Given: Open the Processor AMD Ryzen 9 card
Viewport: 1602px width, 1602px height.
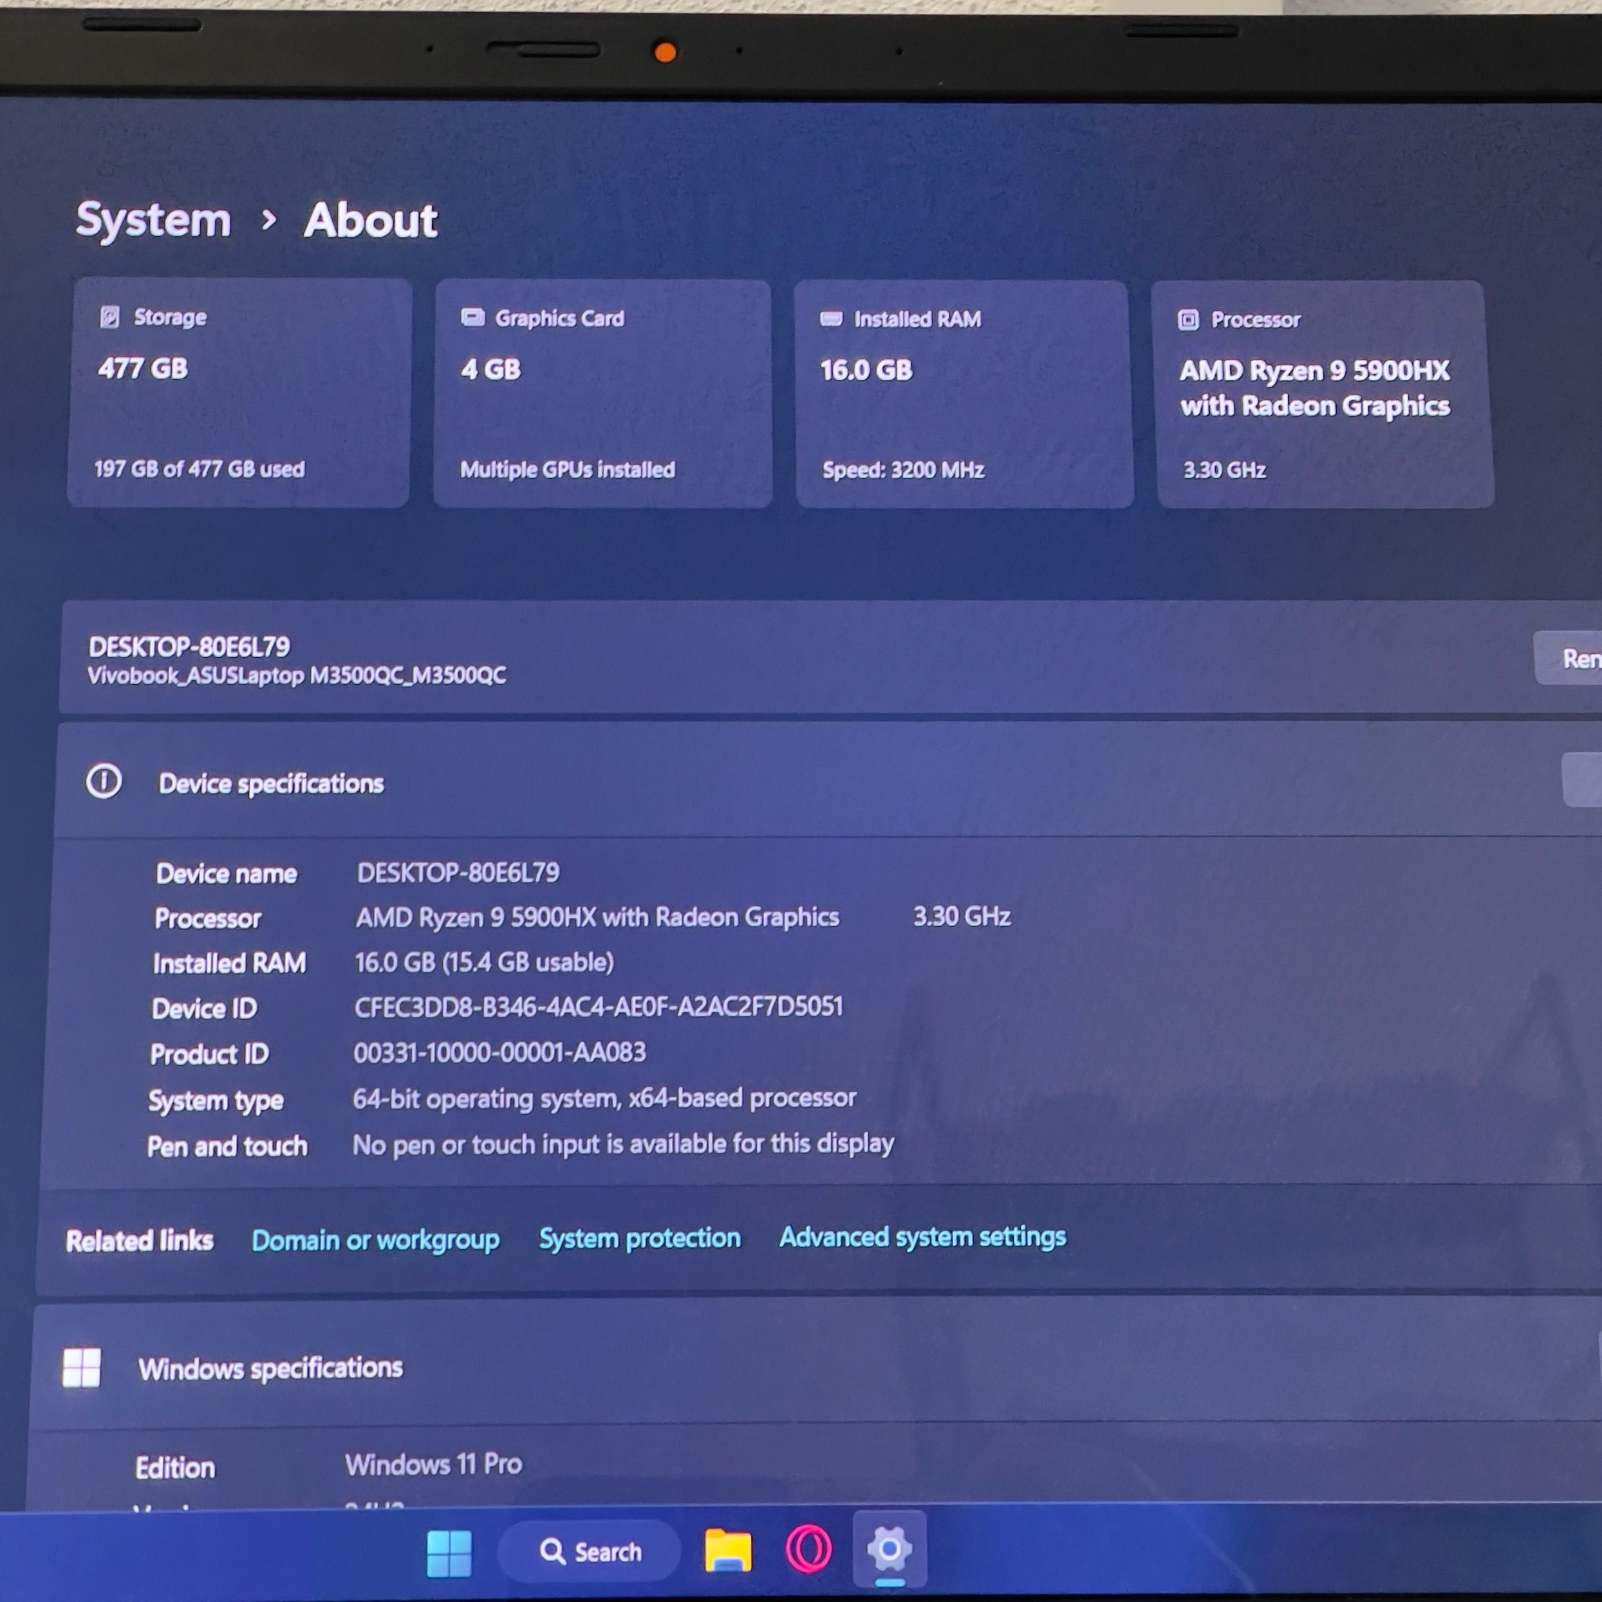Looking at the screenshot, I should (1323, 395).
